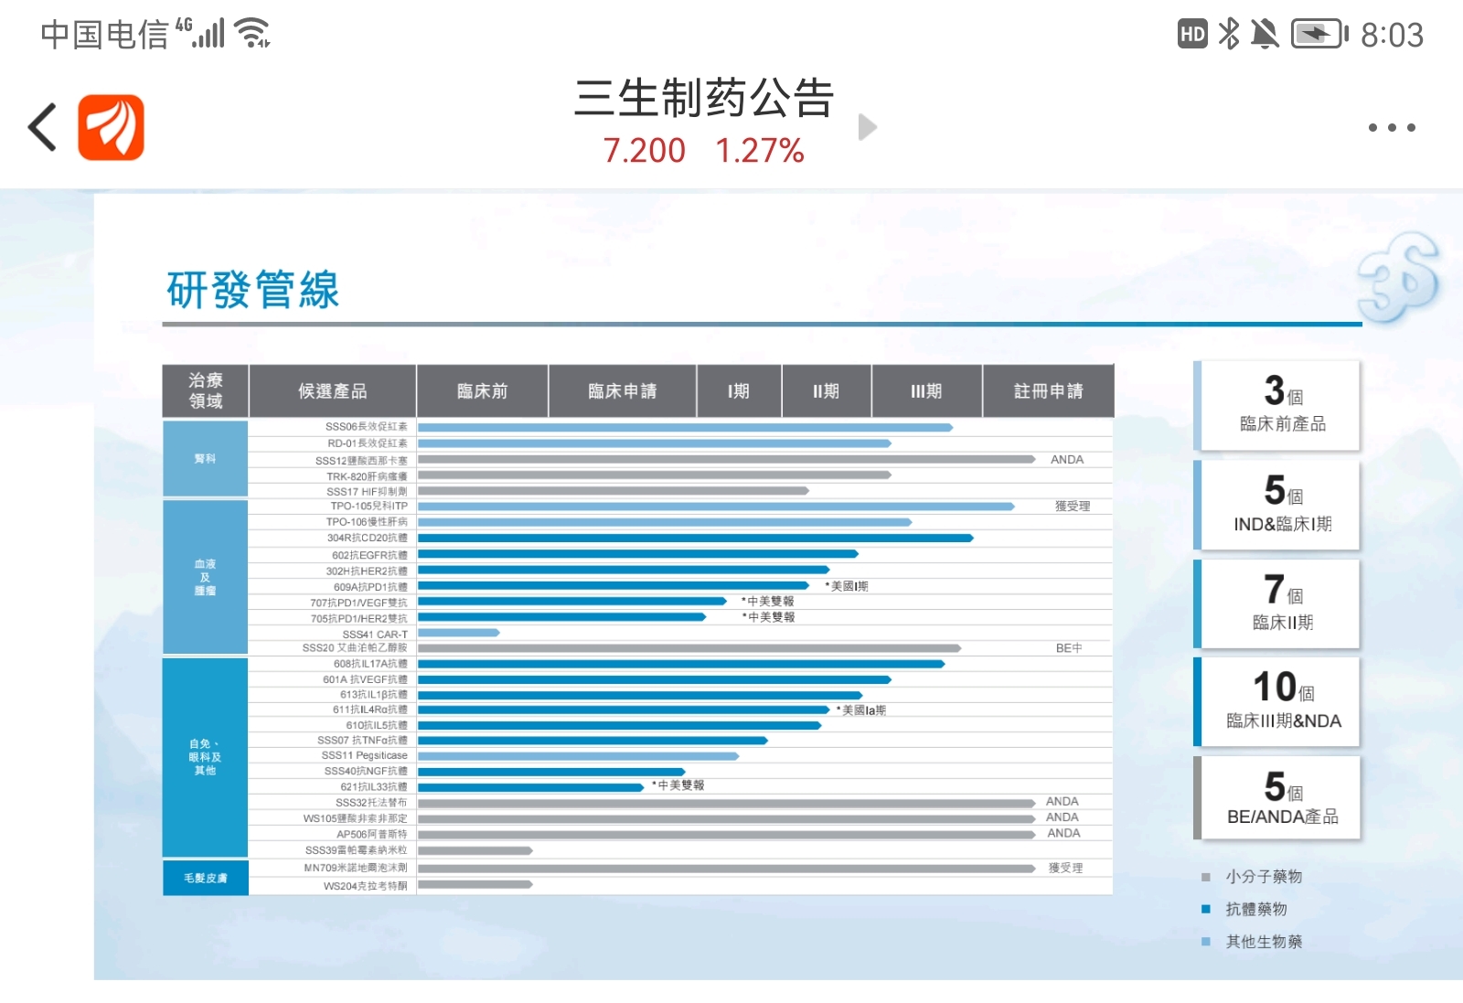The width and height of the screenshot is (1463, 1003).
Task: Tap the SSS06長效促紅素 row label
Action: (x=366, y=427)
